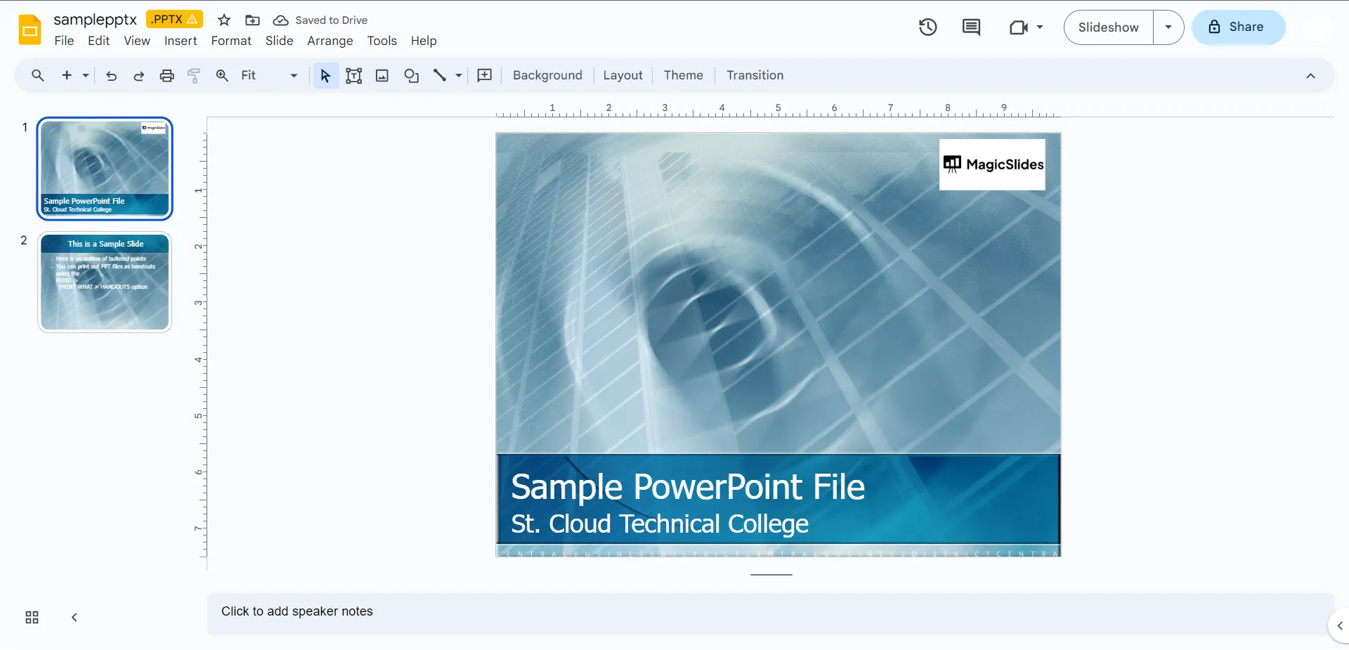Open version history clock icon
Viewport: 1349px width, 650px height.
click(927, 27)
